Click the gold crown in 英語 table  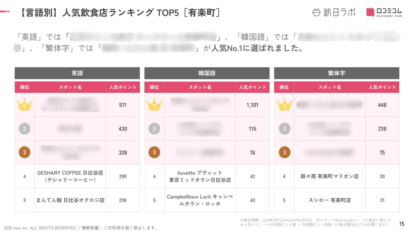point(25,105)
